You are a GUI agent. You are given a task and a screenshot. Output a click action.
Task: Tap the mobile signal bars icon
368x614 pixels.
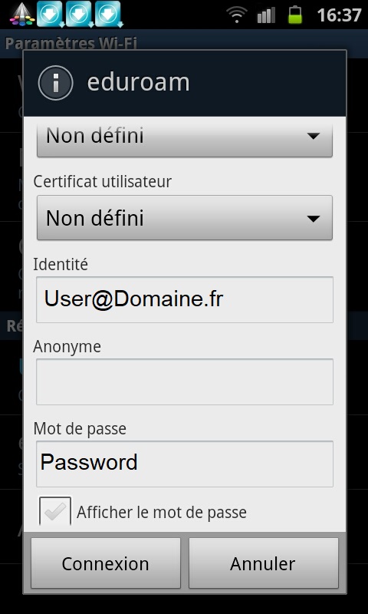click(267, 15)
